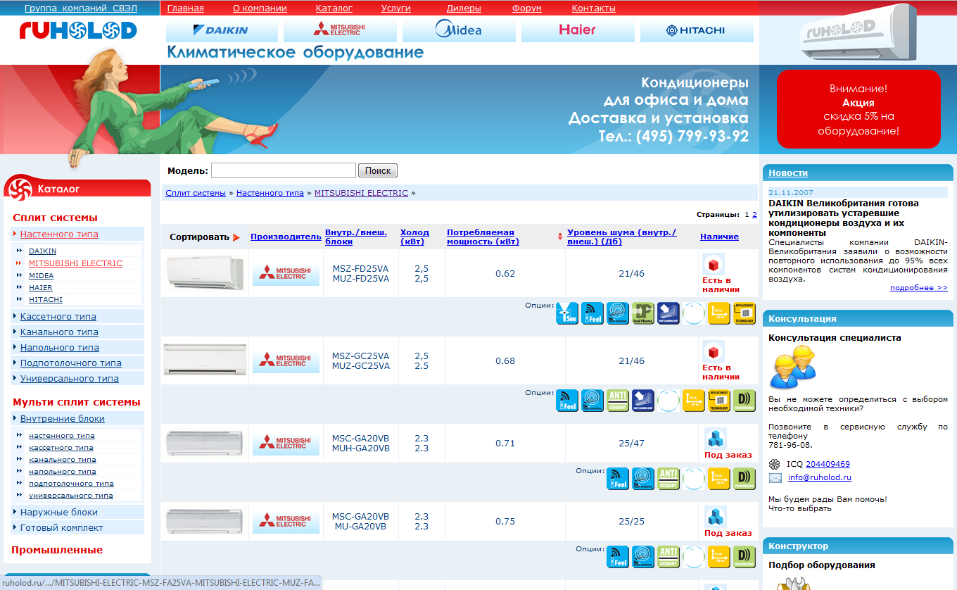Screen dimensions: 957x590
Task: Open the MSZ-FD25VA product thumbnail
Action: pos(205,272)
